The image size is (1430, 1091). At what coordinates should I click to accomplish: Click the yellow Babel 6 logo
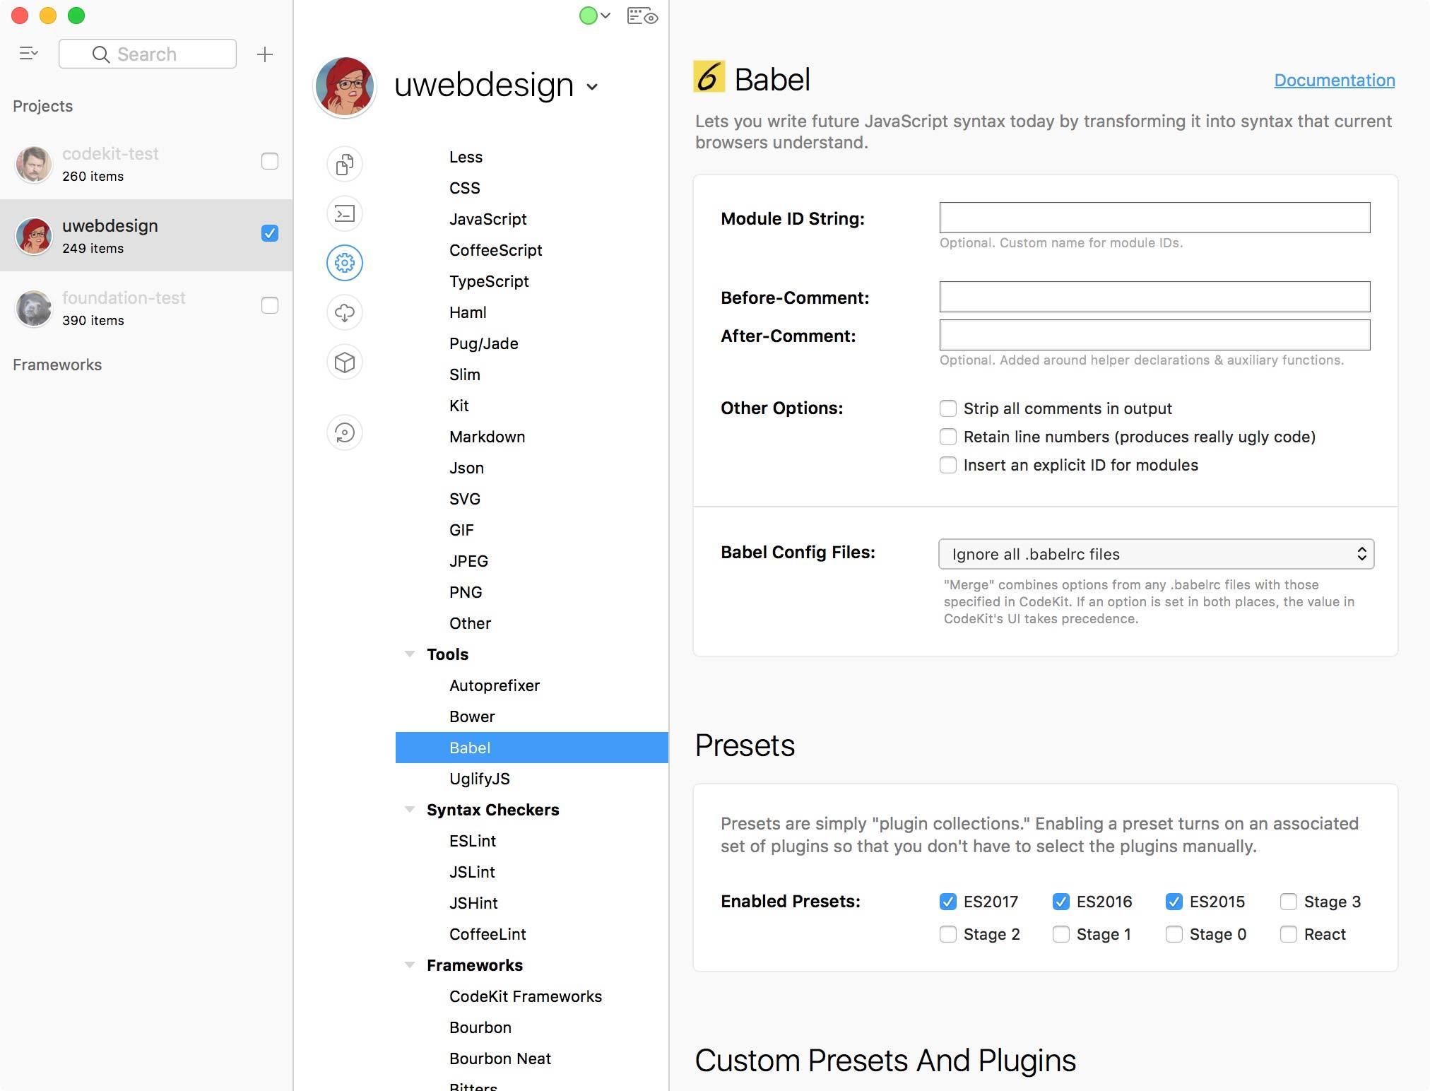709,77
